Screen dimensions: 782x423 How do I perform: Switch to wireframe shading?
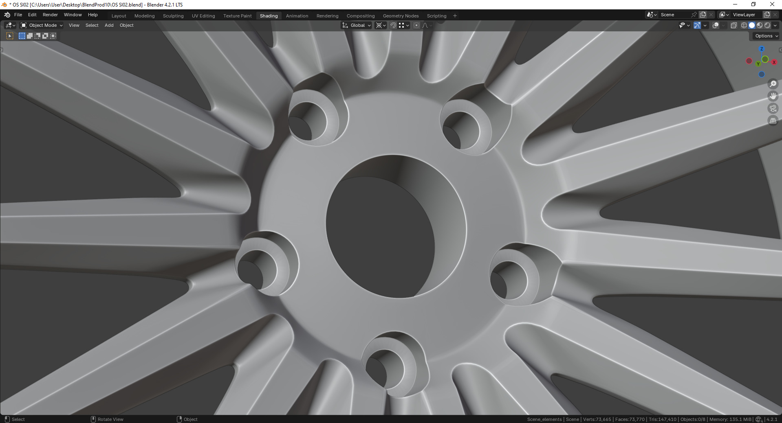(744, 25)
